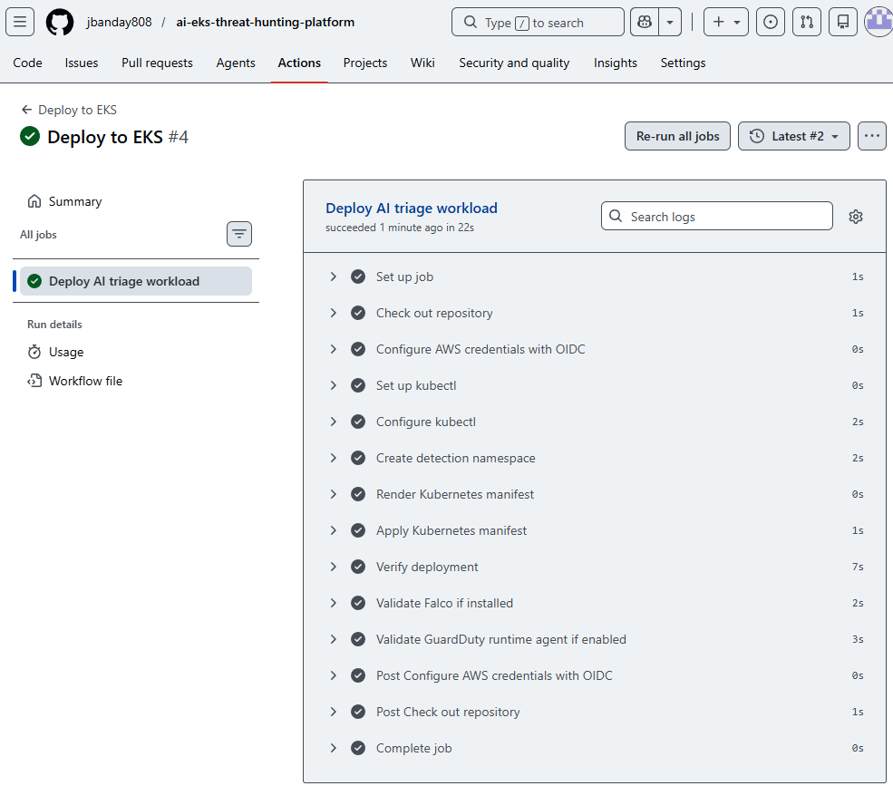Click success check icon for Verify deployment
This screenshot has width=893, height=786.
pyautogui.click(x=358, y=567)
